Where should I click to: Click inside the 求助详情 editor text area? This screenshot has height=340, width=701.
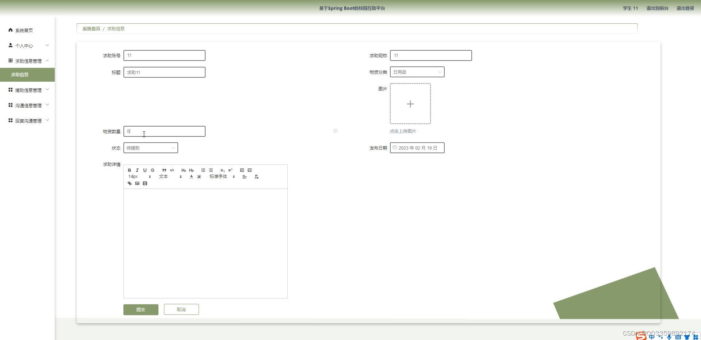[x=206, y=243]
